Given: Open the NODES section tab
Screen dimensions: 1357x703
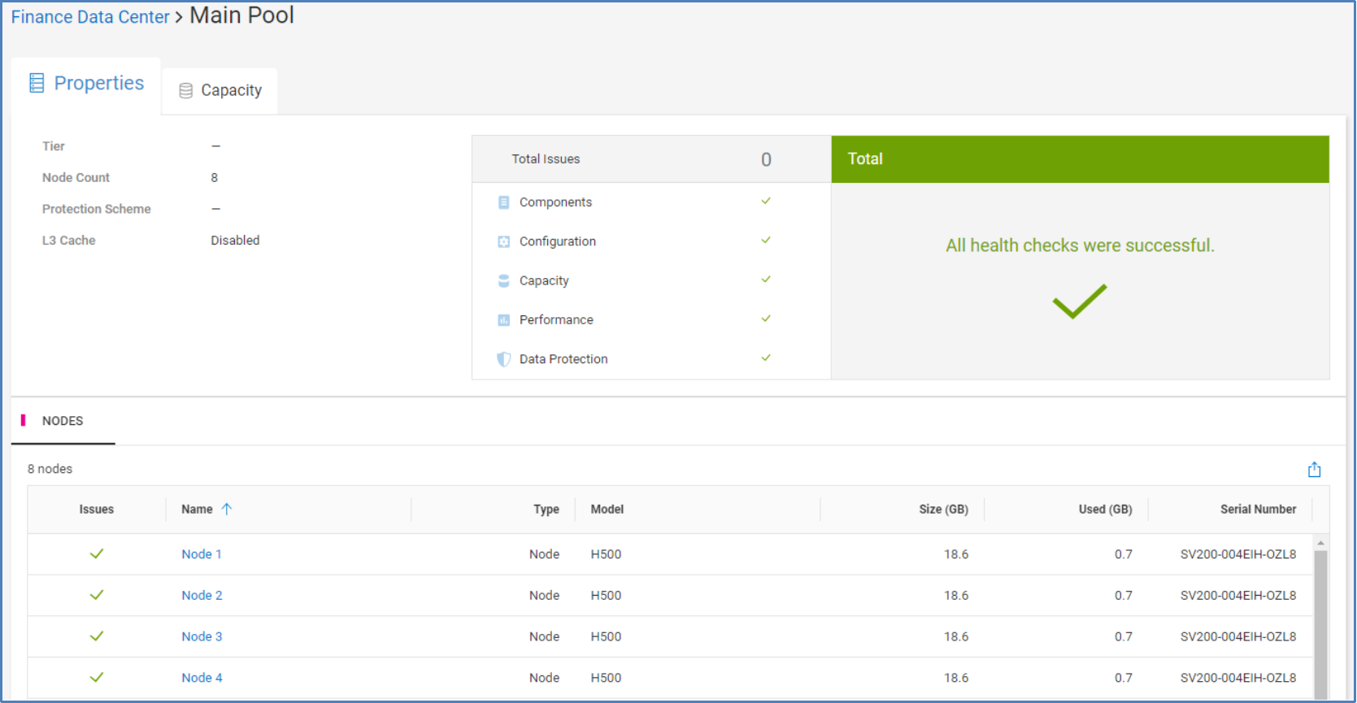Looking at the screenshot, I should tap(63, 421).
